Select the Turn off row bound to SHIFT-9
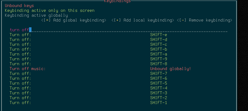The width and height of the screenshot is (248, 111). tap(118, 59)
